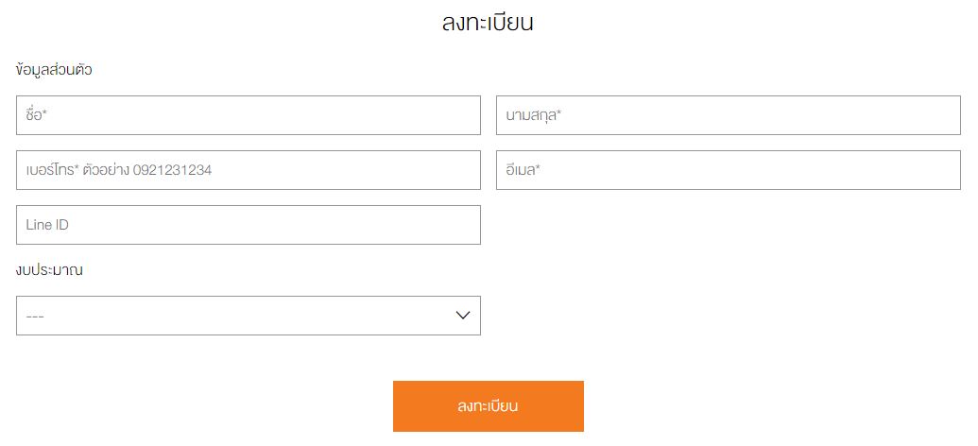Click the ชื่อ (first name) input field
Viewport: 978px width, 446px height.
[248, 115]
